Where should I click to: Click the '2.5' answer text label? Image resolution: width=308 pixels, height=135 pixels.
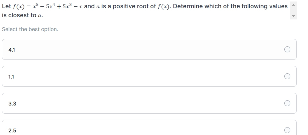click(12, 131)
